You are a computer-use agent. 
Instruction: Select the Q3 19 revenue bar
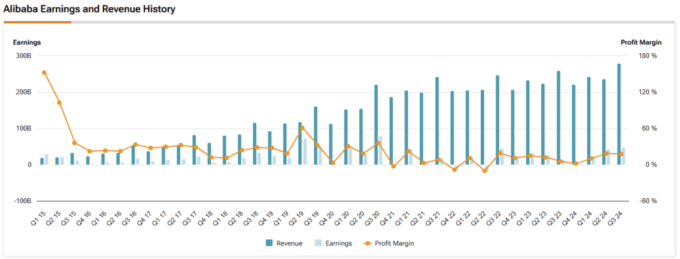coord(315,136)
